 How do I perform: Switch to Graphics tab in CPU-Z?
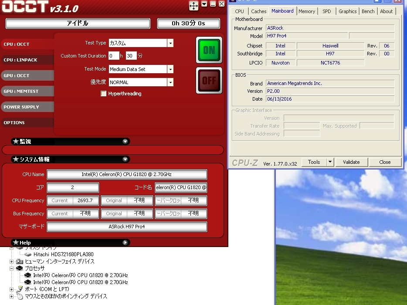348,11
